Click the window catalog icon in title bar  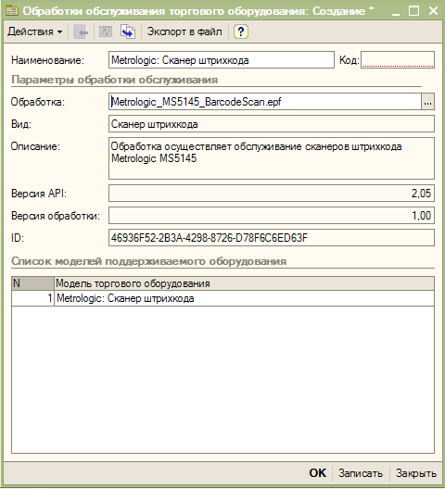pos(12,11)
